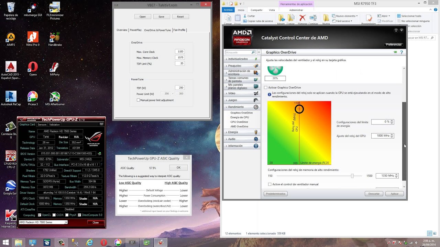The width and height of the screenshot is (440, 247).
Task: Switch to the PowerPlay tab in VBE7
Action: pyautogui.click(x=135, y=30)
